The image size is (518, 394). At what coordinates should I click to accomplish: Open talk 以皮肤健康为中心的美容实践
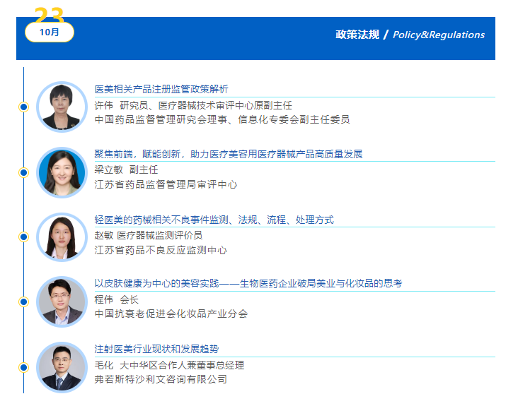click(248, 283)
